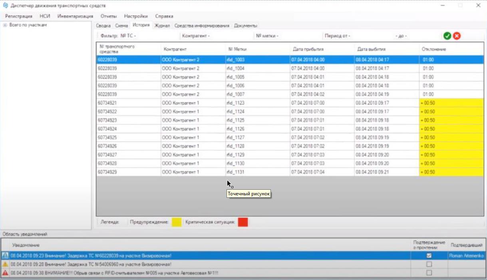
Task: Select the 09:28 delay notification for ТС №54006960
Action: [243, 264]
